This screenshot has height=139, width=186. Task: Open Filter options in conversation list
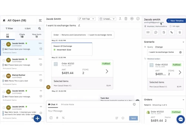point(9,29)
